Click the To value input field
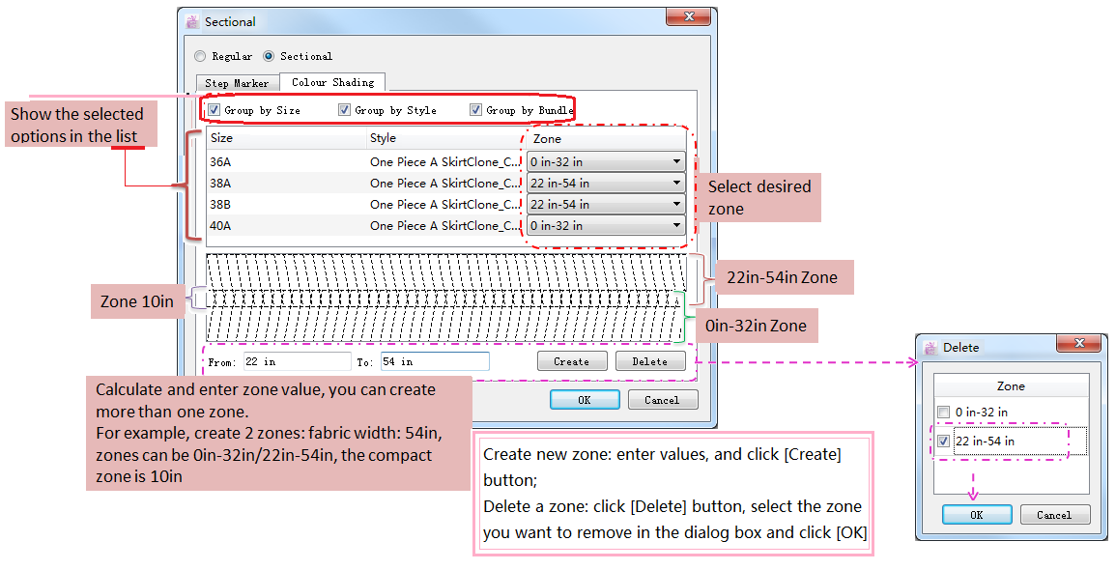Screen dimensions: 1116x570 (x=434, y=361)
